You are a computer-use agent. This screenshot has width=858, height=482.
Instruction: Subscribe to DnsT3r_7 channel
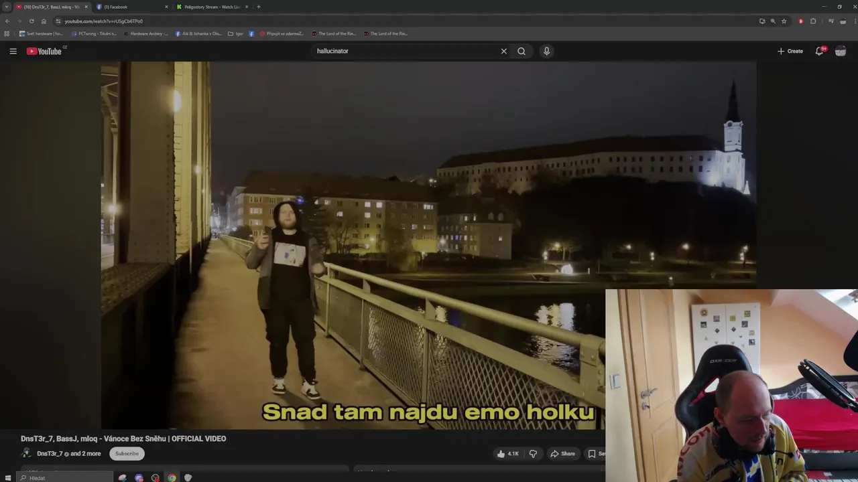coord(127,454)
